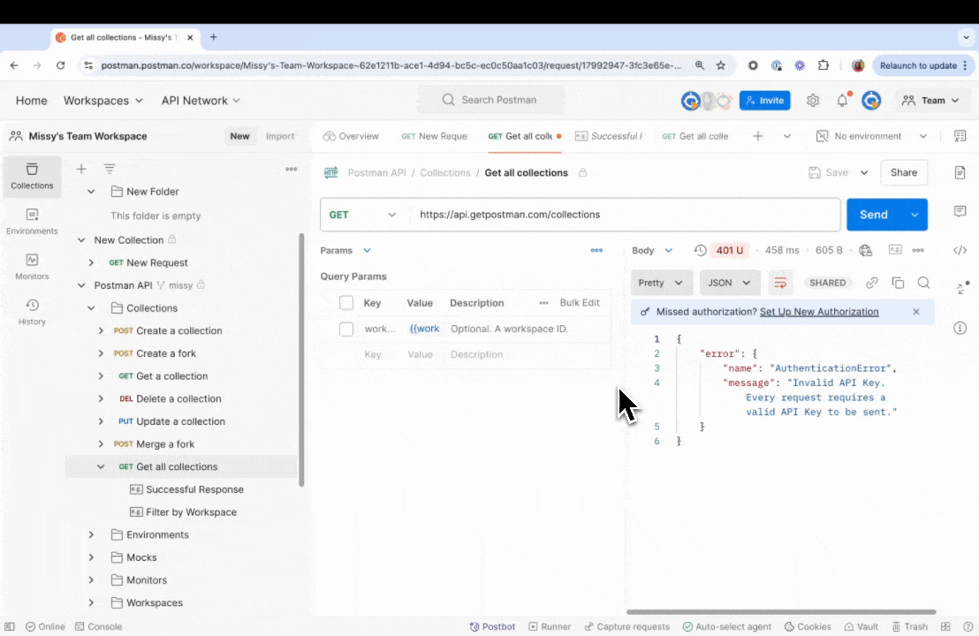Open the comments panel icon
The width and height of the screenshot is (979, 636).
coord(960,212)
